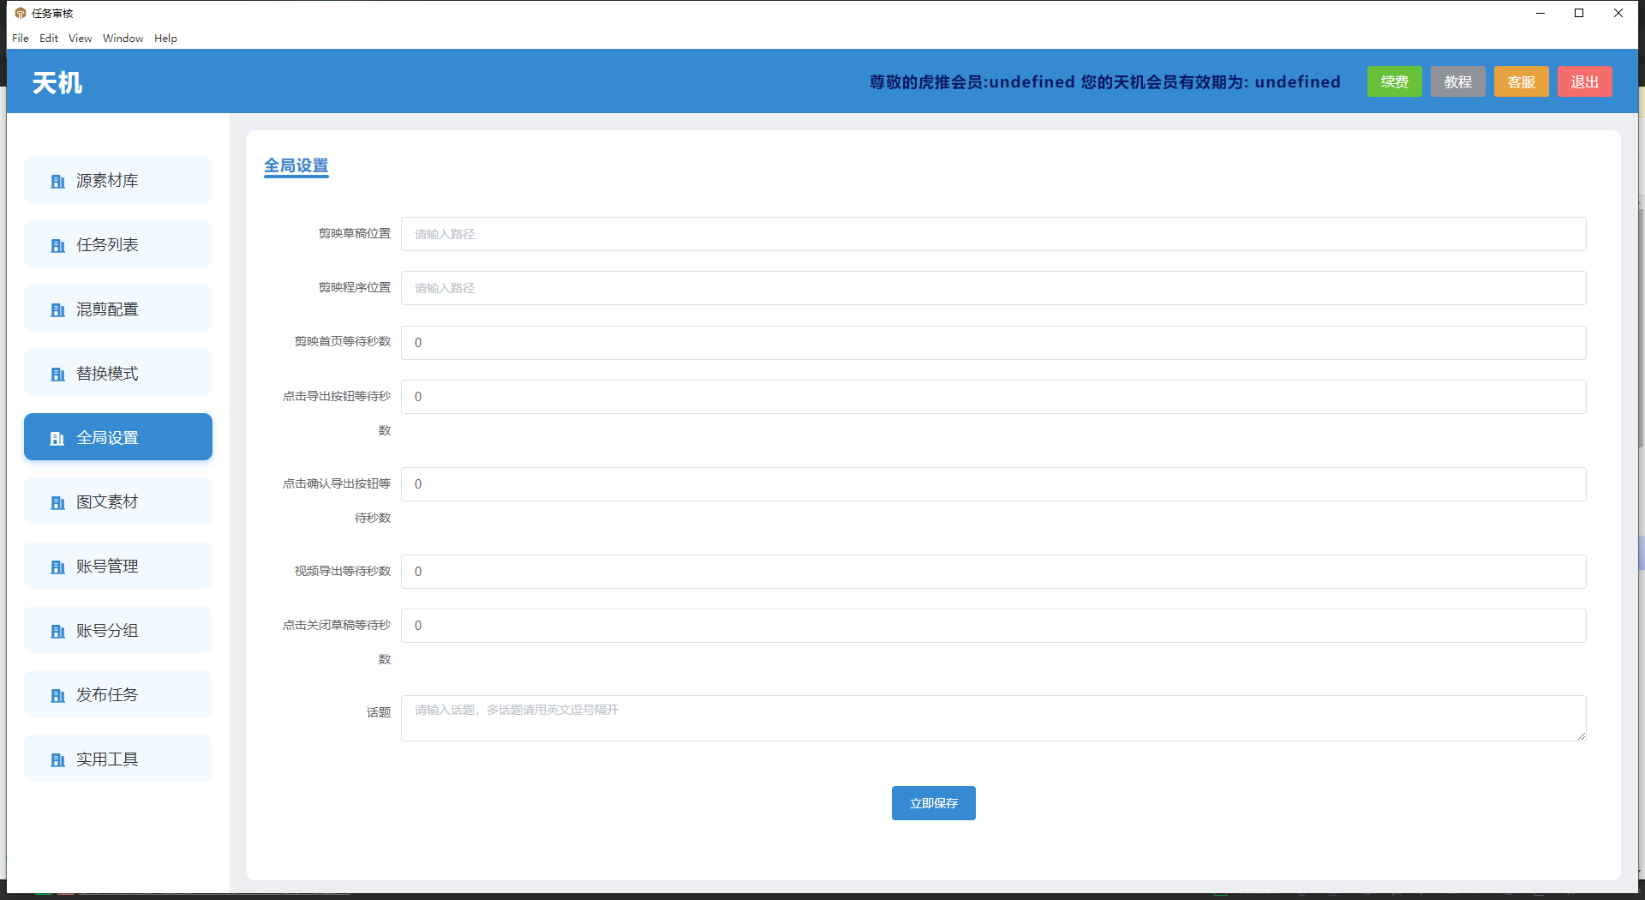The width and height of the screenshot is (1645, 900).
Task: Click the icon beside 源素材库 in sidebar
Action: click(x=57, y=182)
